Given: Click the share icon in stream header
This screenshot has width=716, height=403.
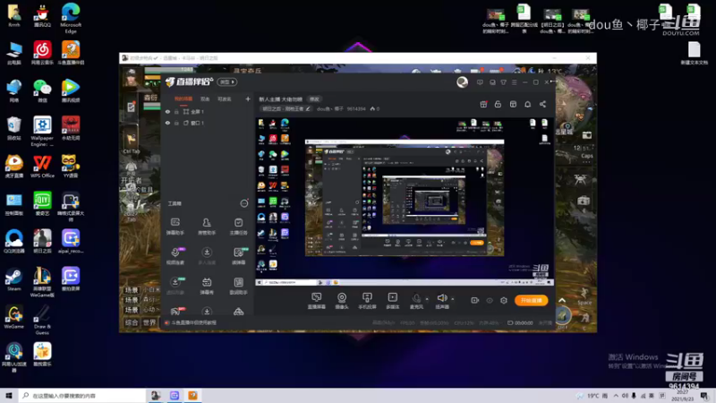Looking at the screenshot, I should (x=542, y=104).
